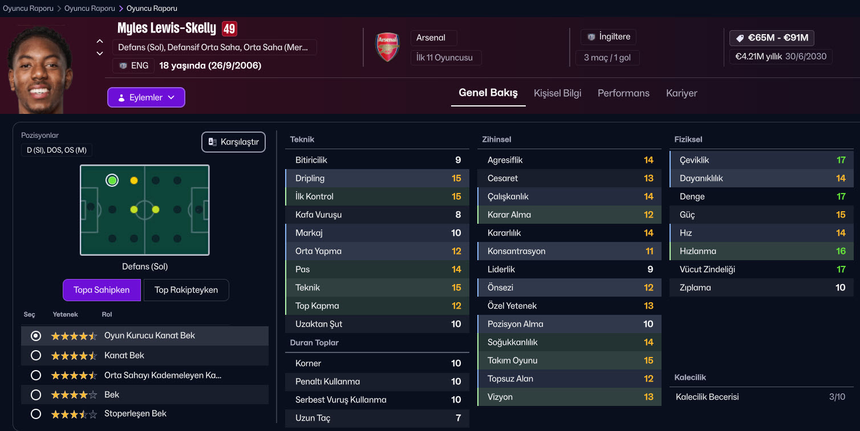
Task: Click the price tag transfer value icon
Action: click(x=740, y=38)
